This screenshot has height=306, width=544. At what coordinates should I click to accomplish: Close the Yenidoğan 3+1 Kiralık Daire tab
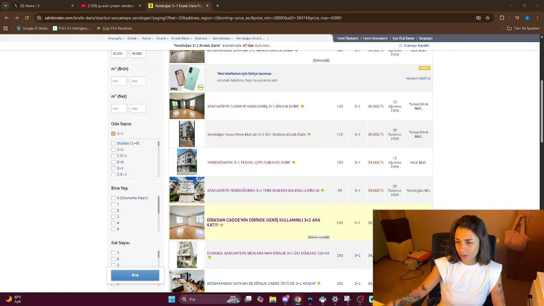click(x=207, y=6)
